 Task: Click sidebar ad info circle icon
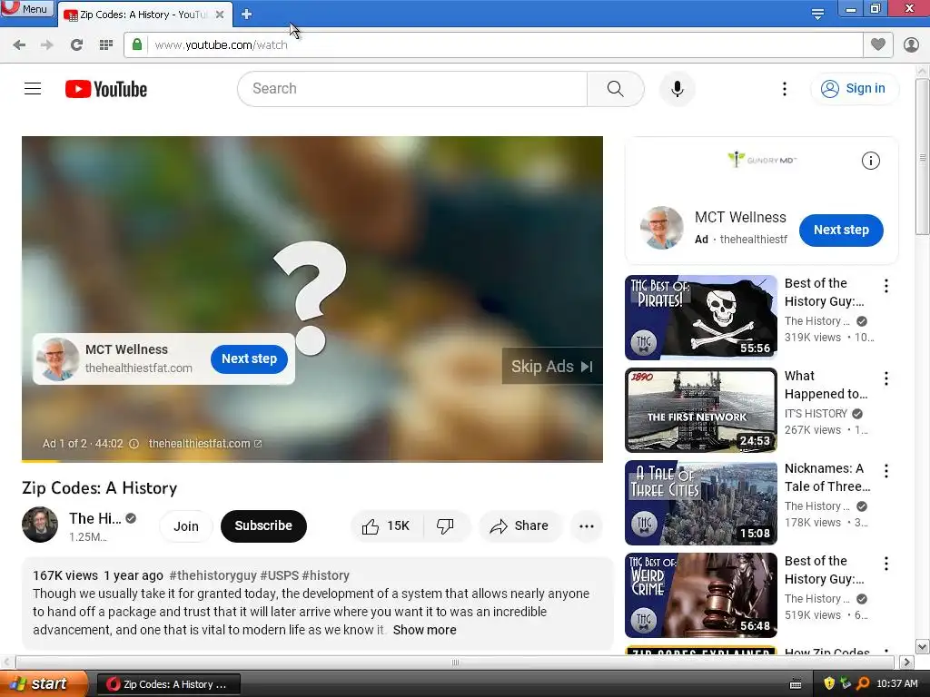[871, 161]
